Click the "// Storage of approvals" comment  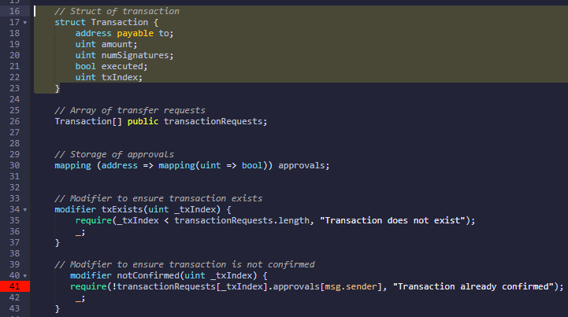pyautogui.click(x=114, y=154)
